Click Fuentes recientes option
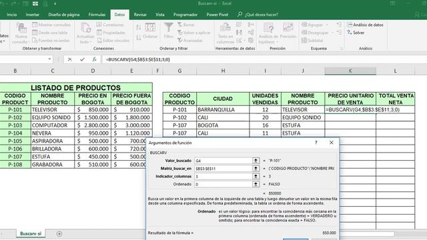 coord(51,41)
